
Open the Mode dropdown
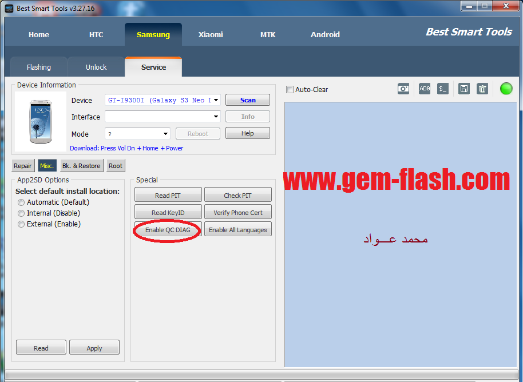click(x=165, y=134)
